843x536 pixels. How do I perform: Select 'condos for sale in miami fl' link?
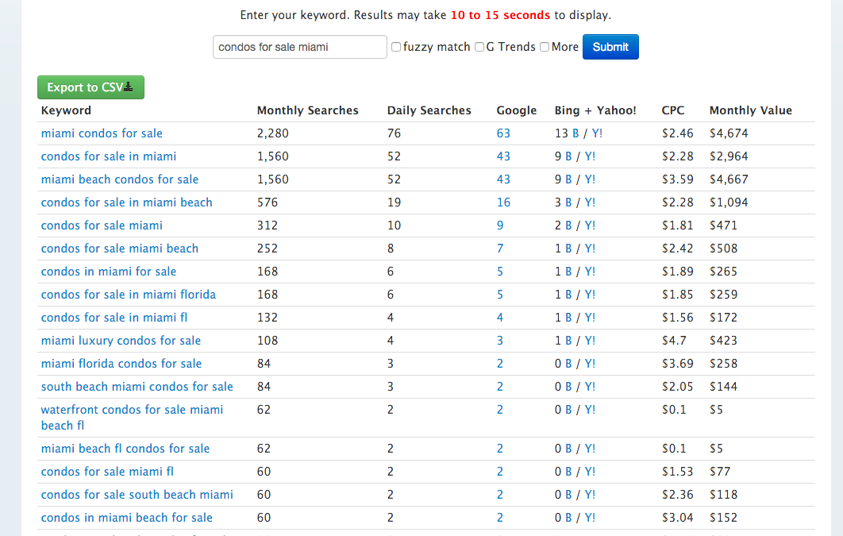point(114,318)
